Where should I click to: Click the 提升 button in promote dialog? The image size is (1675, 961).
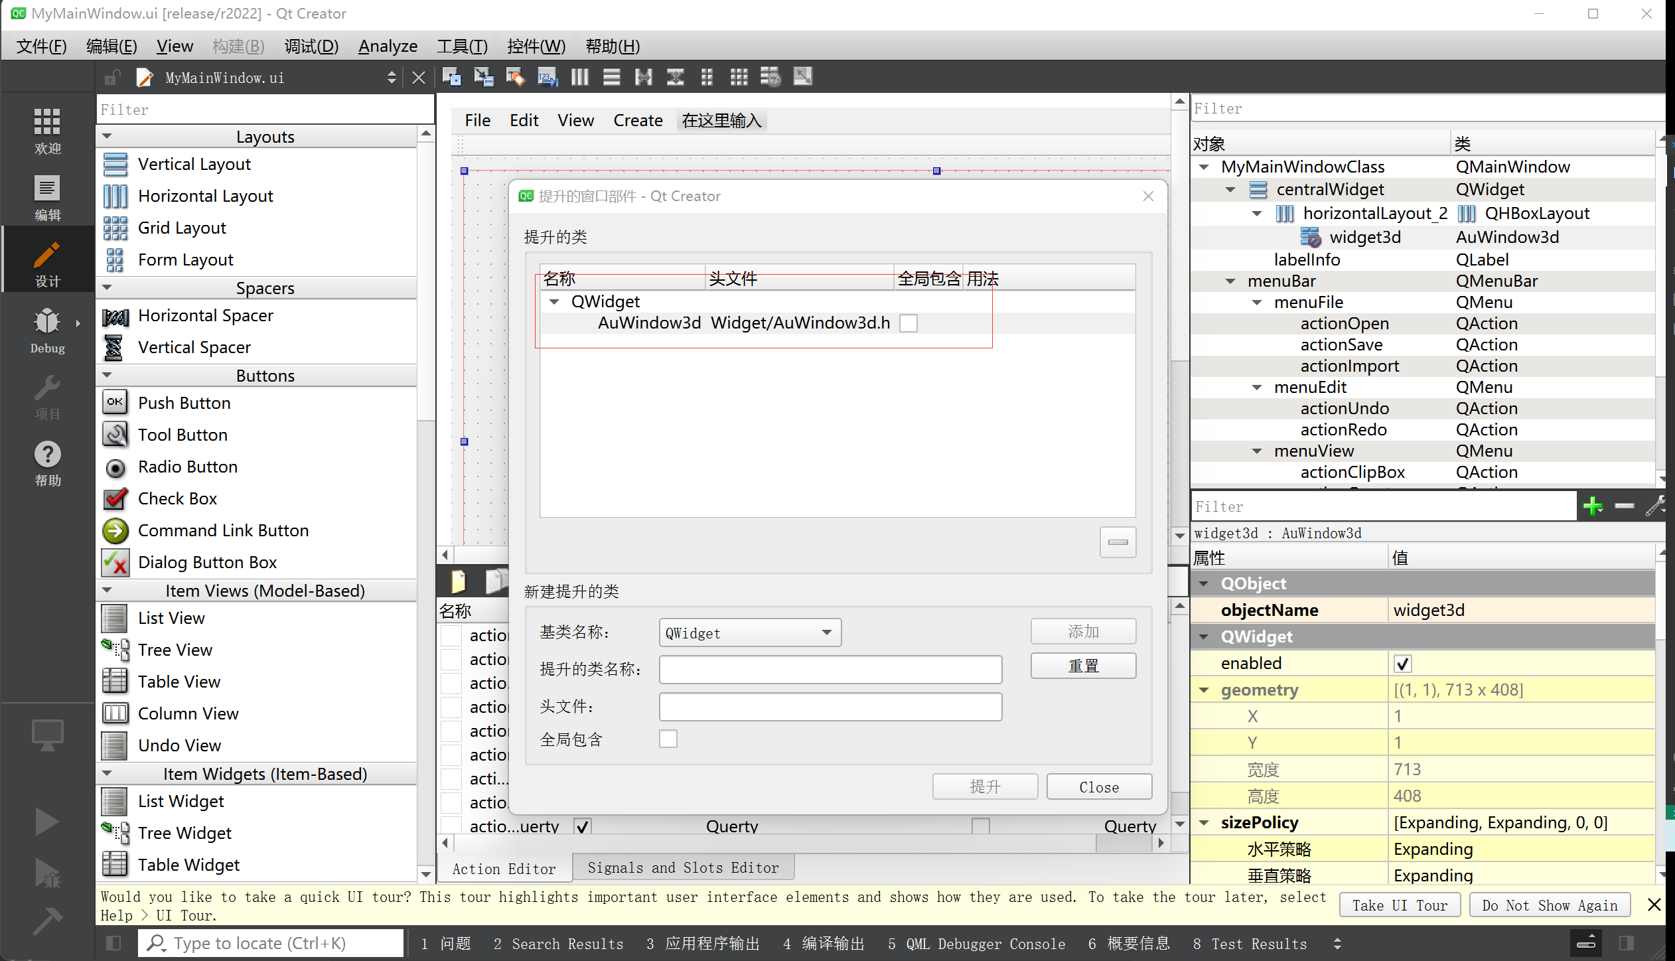[x=985, y=786]
